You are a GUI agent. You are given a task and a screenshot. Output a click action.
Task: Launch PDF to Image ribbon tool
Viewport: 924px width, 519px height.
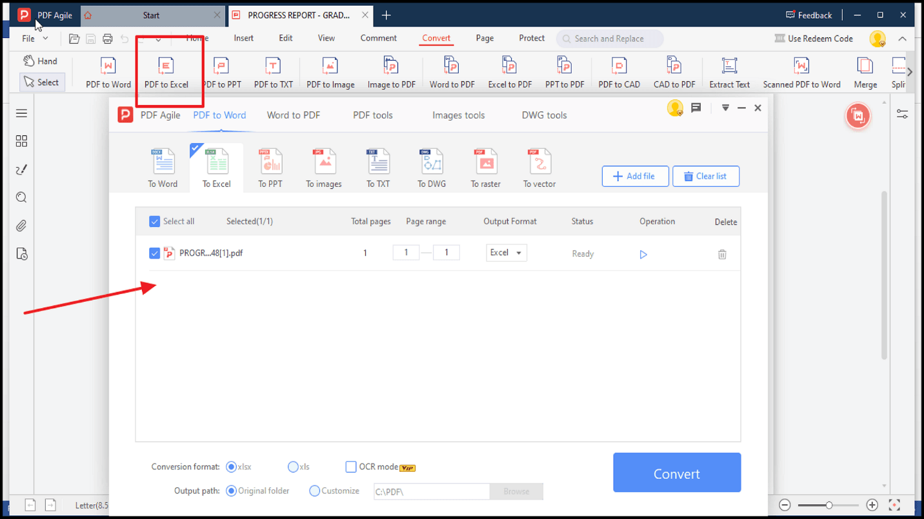pyautogui.click(x=330, y=72)
